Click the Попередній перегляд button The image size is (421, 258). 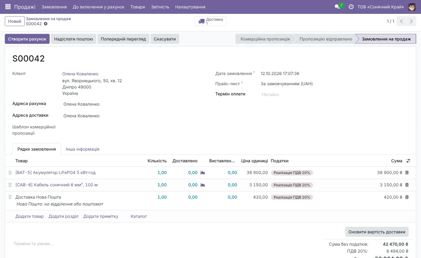coord(123,39)
